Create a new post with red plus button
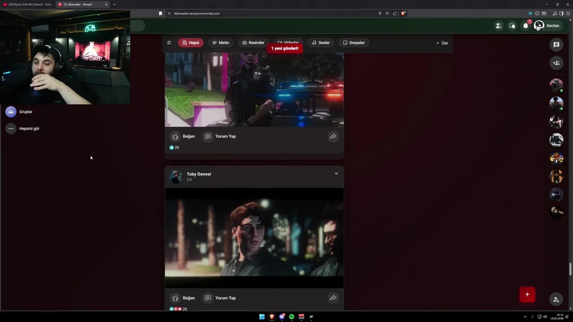The width and height of the screenshot is (573, 322). (527, 294)
